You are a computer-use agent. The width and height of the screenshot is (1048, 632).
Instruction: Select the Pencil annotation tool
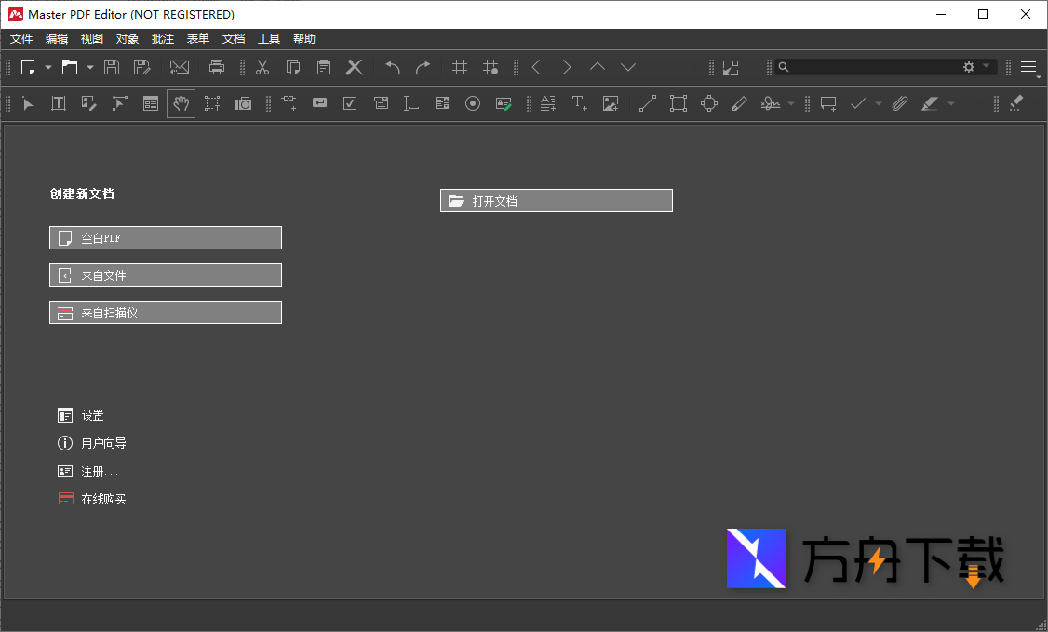[740, 103]
